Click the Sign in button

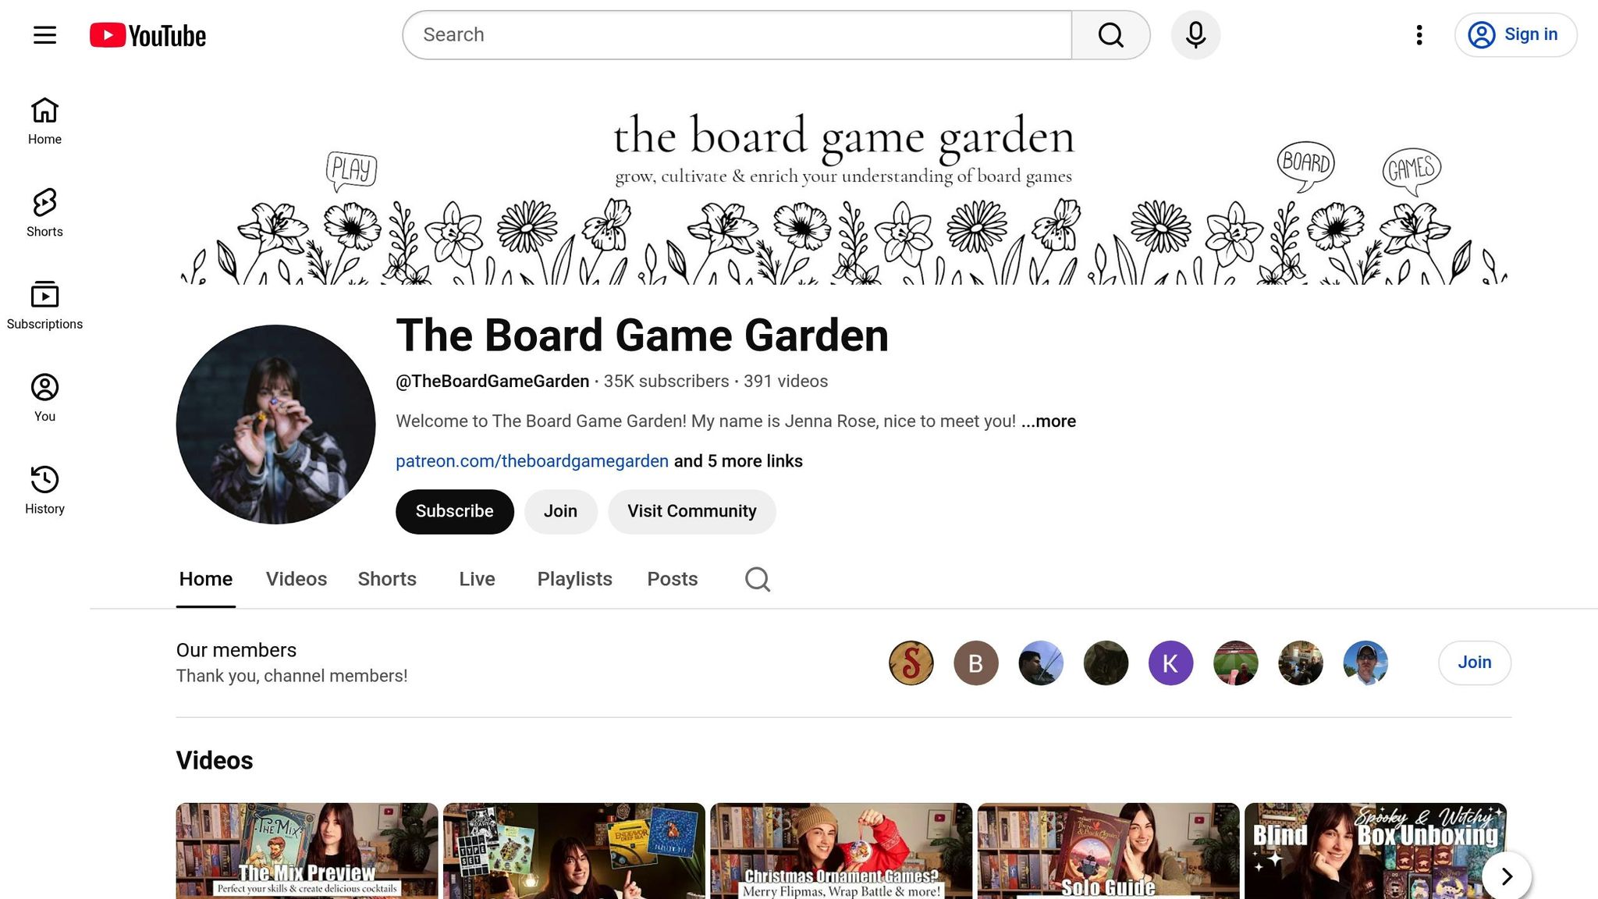(x=1515, y=35)
